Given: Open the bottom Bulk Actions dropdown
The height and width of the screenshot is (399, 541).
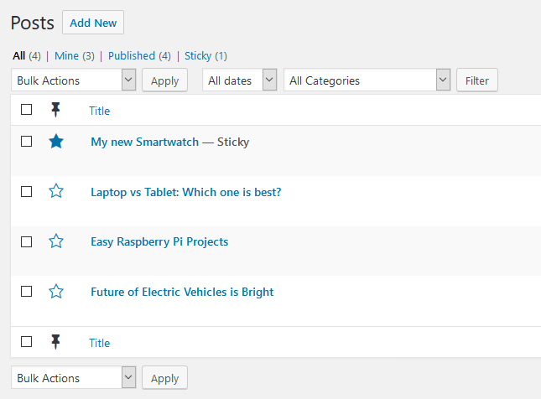Looking at the screenshot, I should (74, 378).
